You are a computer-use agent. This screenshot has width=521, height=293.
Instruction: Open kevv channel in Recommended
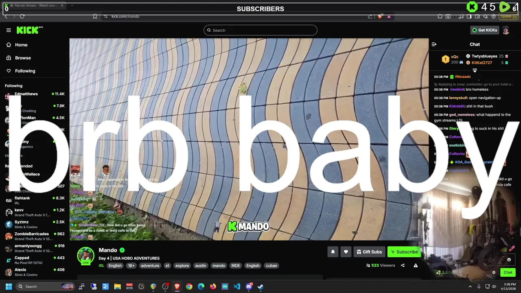coord(35,212)
